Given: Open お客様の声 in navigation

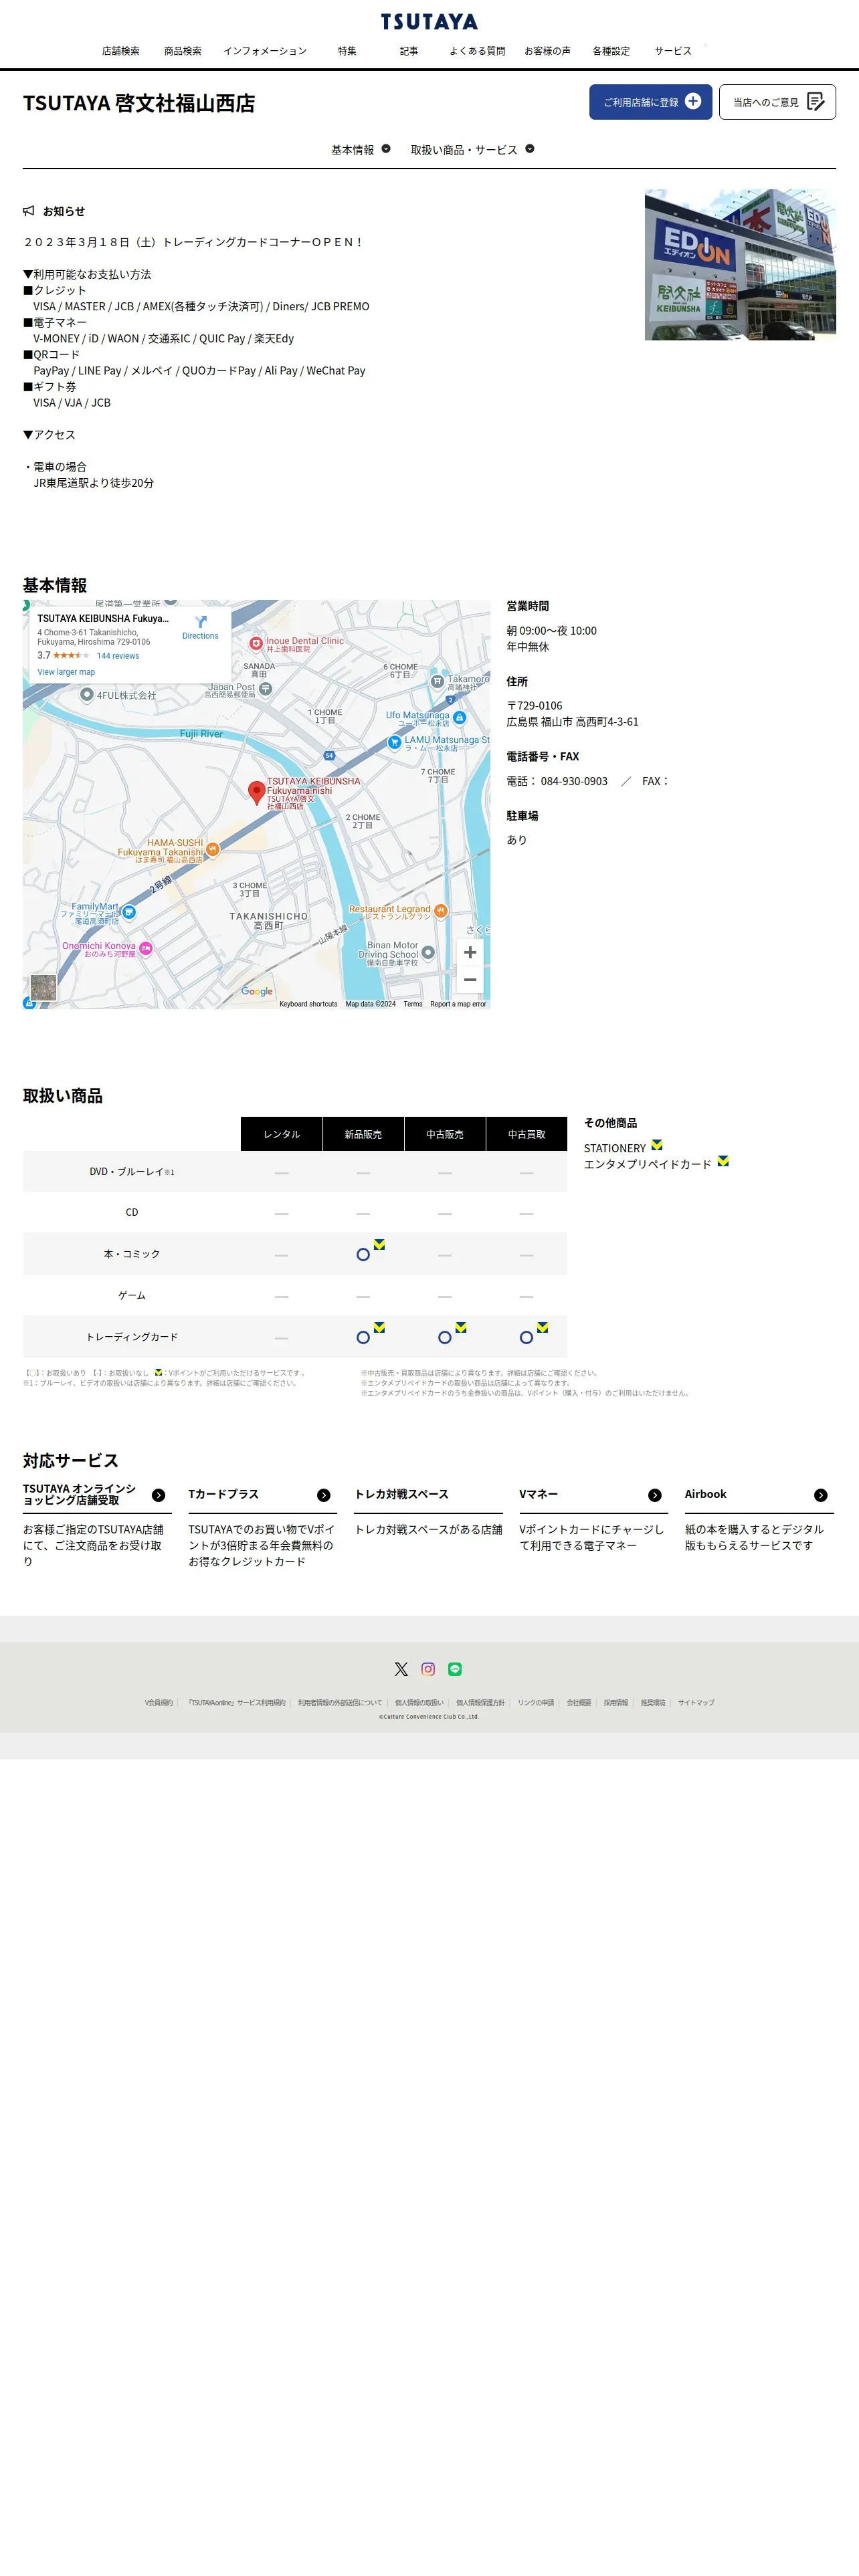Looking at the screenshot, I should [547, 51].
